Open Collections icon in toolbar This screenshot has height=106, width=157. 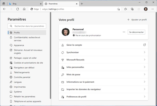click(132, 9)
